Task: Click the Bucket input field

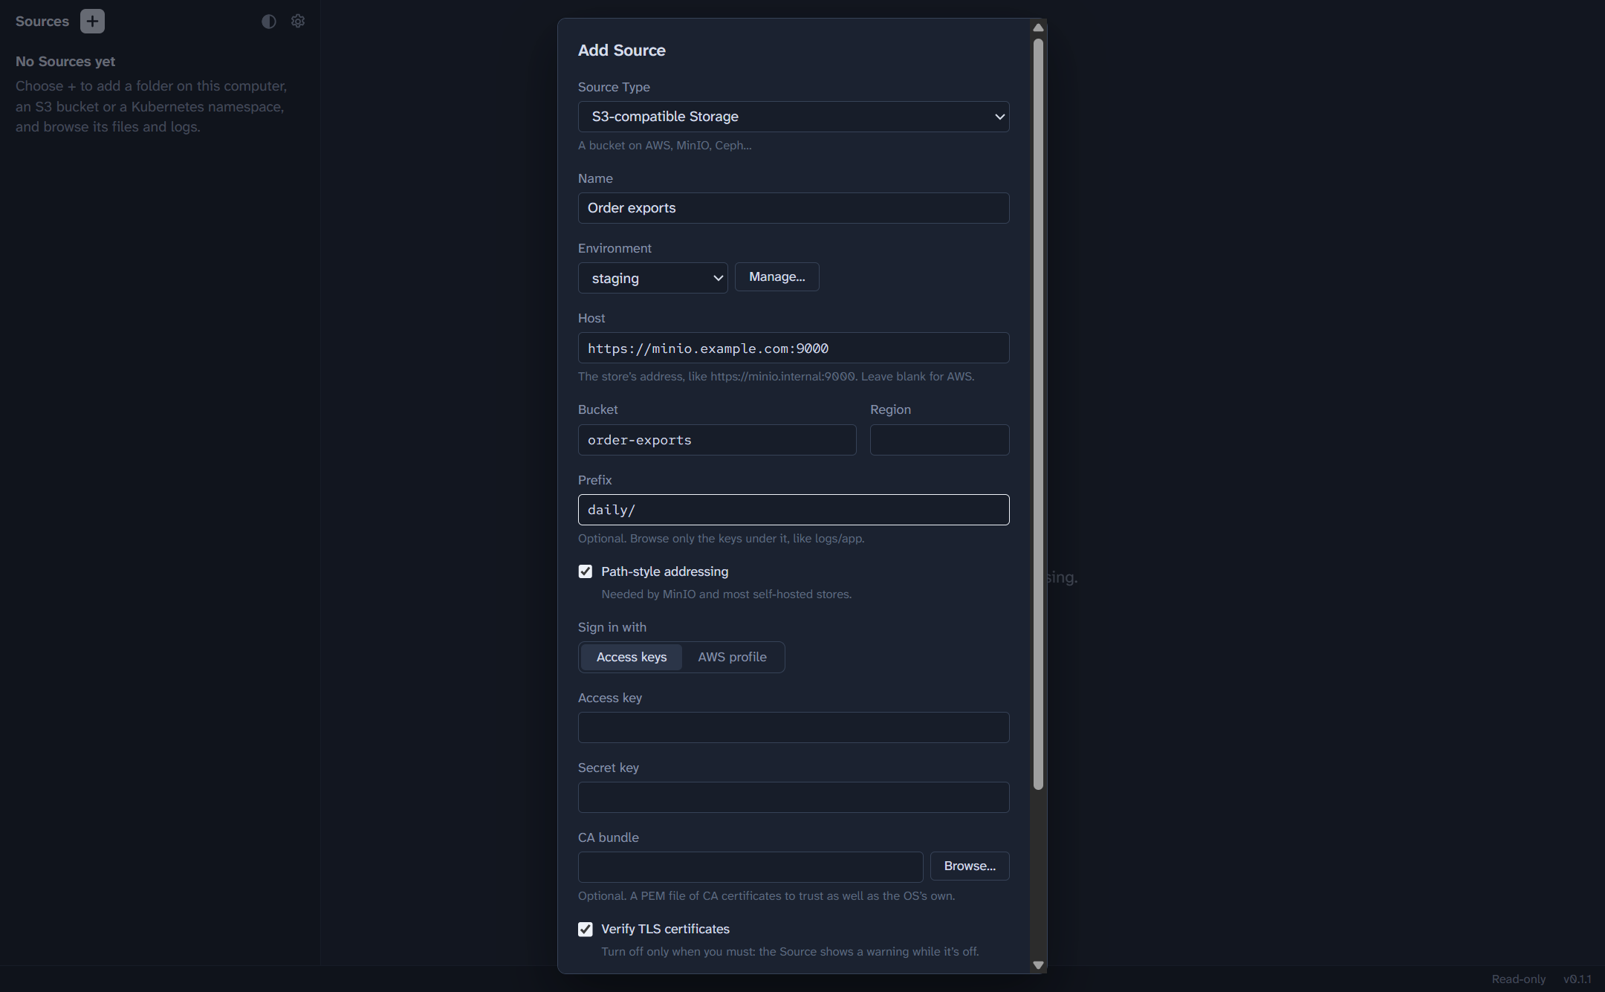Action: click(717, 440)
